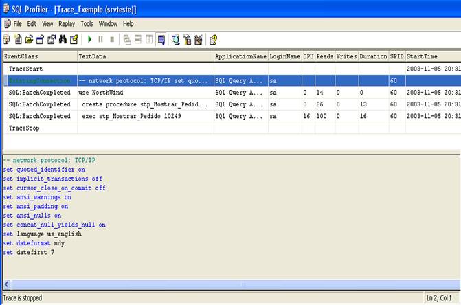The width and height of the screenshot is (461, 305).
Task: Select the ExistingConnection trace row
Action: point(38,81)
